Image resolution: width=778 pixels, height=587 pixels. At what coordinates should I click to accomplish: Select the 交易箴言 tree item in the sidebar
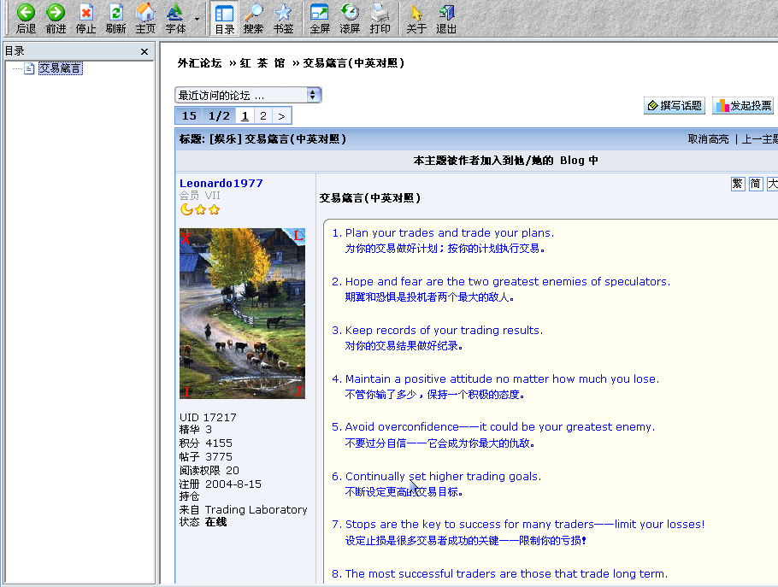tap(60, 68)
